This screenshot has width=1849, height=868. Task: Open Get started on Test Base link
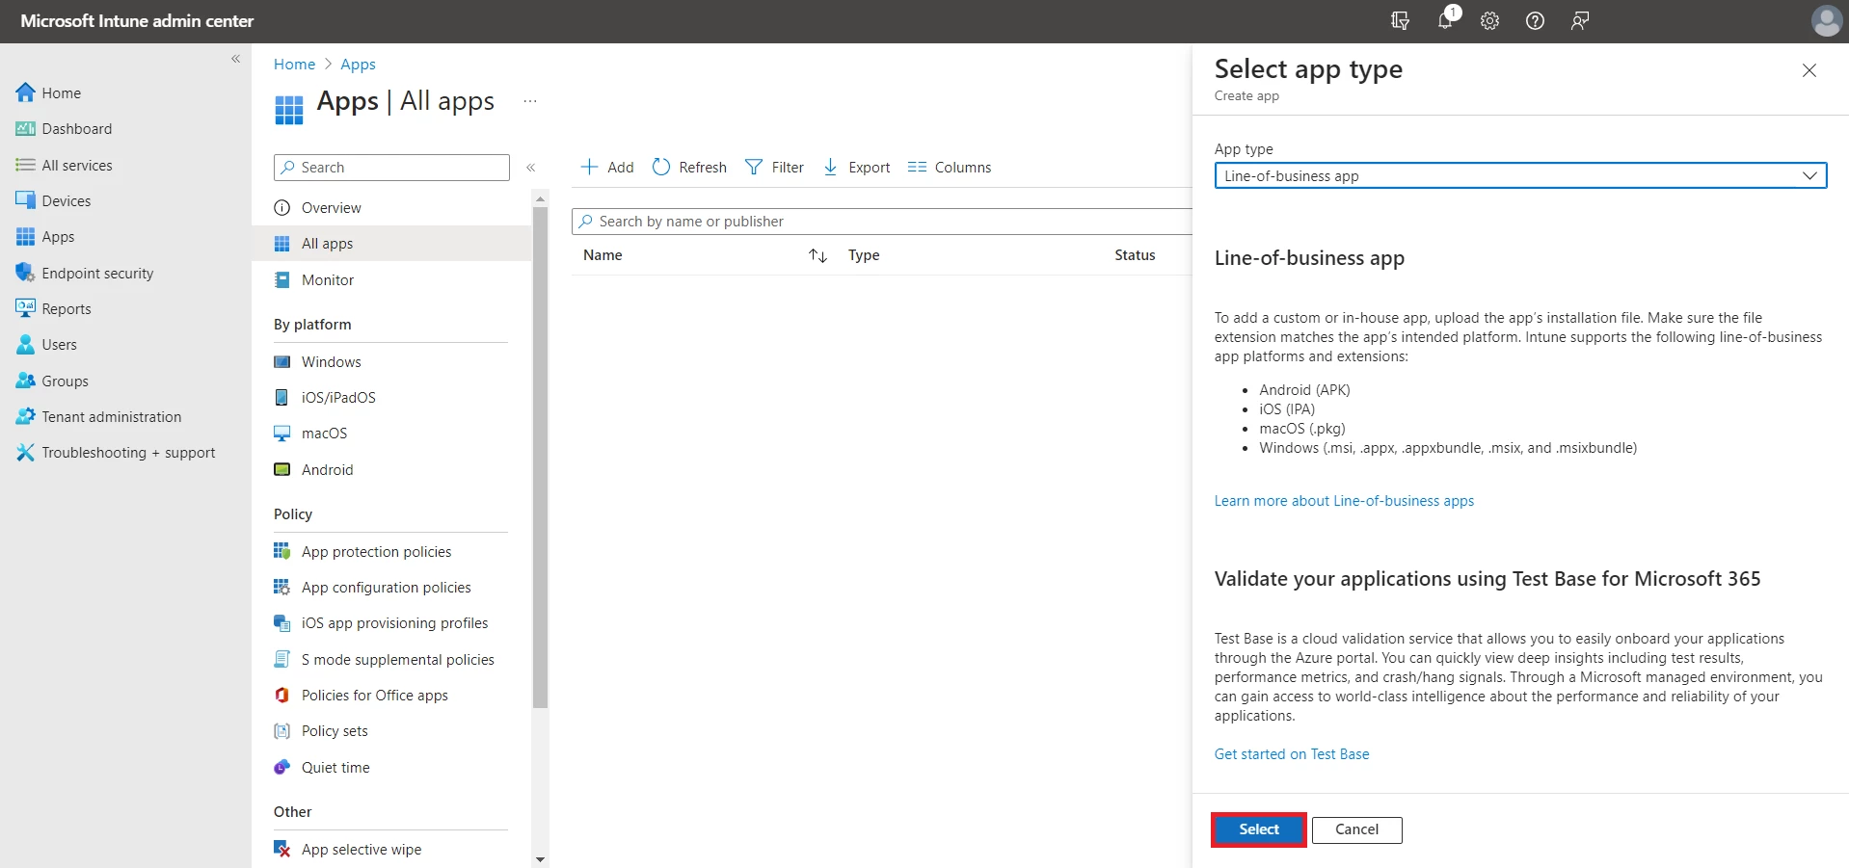coord(1292,754)
